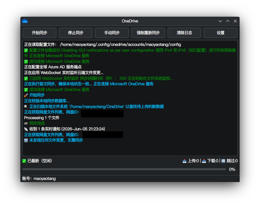Click green check icon beside 已启用 WebSocket 实时监听
This screenshot has width=260, height=206.
click(x=26, y=78)
